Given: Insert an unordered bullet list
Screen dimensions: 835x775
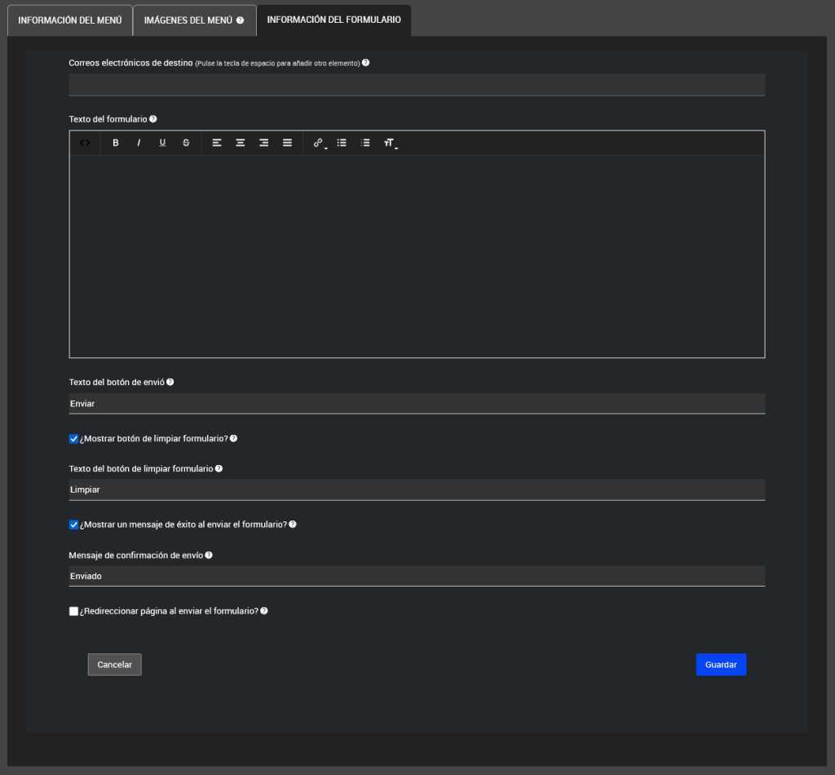Looking at the screenshot, I should (342, 143).
